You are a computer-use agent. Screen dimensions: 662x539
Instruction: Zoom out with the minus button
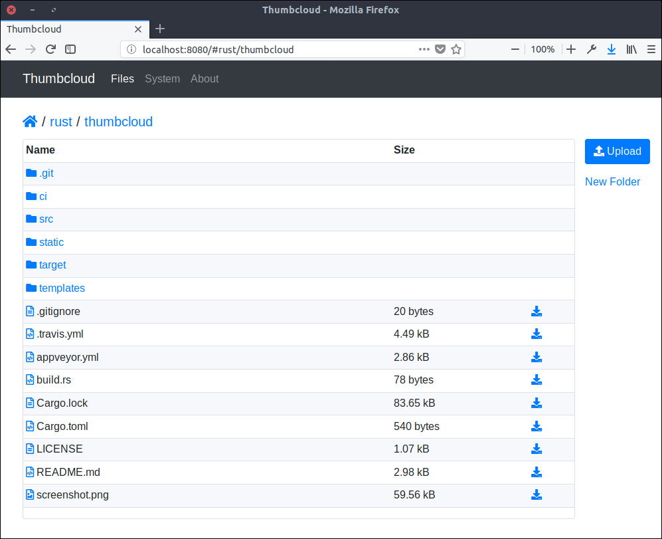point(515,49)
